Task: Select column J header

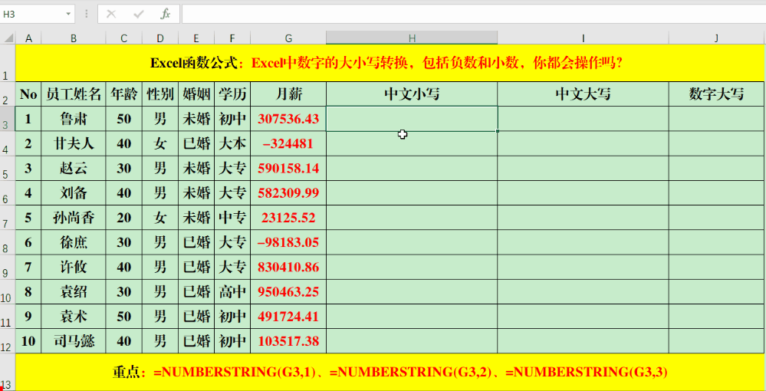Action: point(716,38)
